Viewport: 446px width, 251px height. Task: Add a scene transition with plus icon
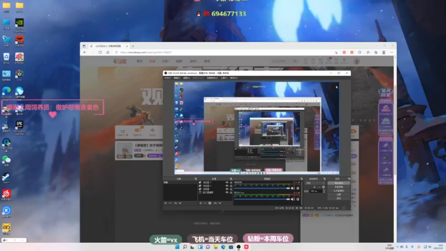[x=314, y=187]
